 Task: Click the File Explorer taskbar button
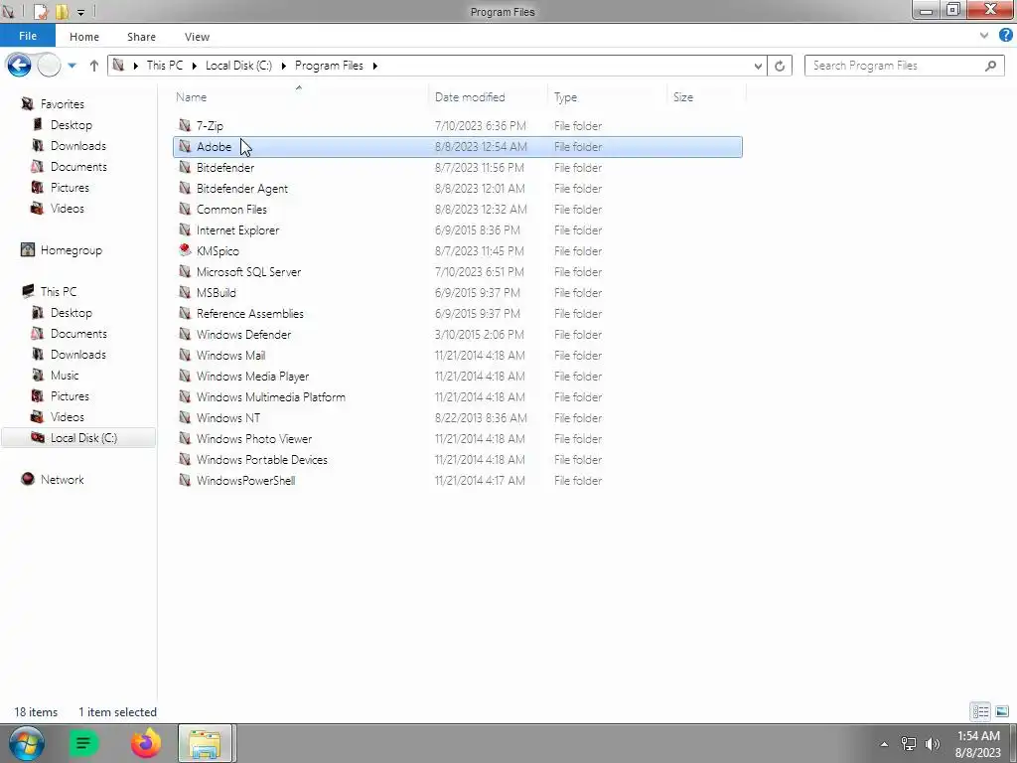[206, 743]
